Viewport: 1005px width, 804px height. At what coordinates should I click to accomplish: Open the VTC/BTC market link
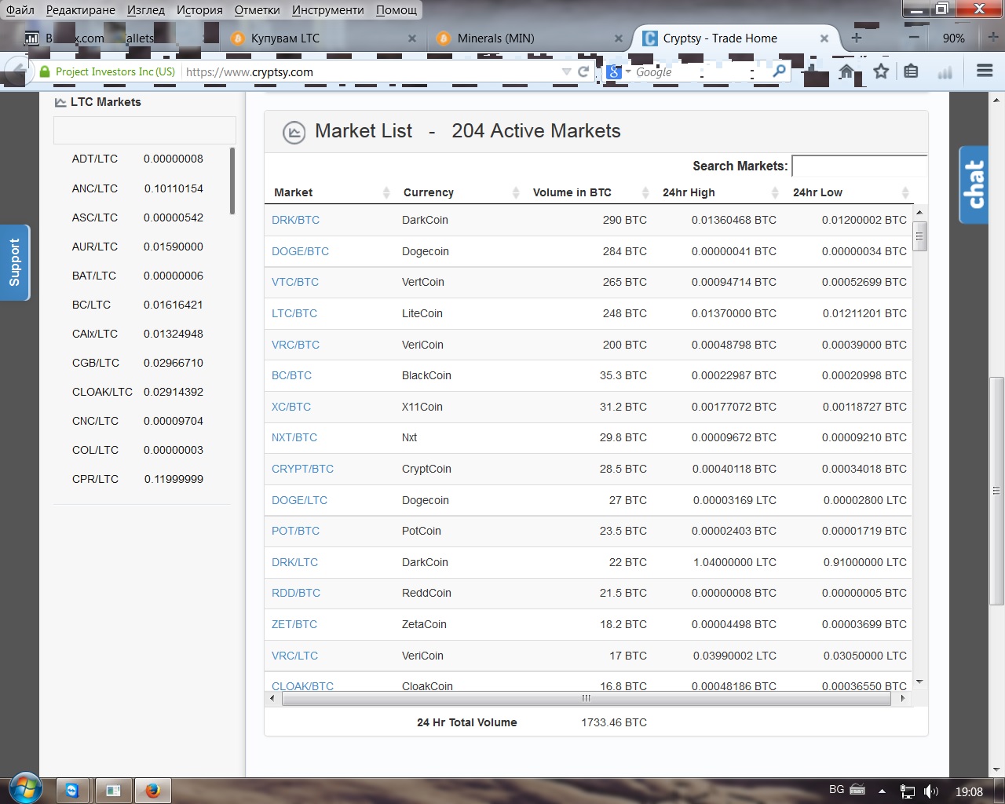pyautogui.click(x=295, y=282)
